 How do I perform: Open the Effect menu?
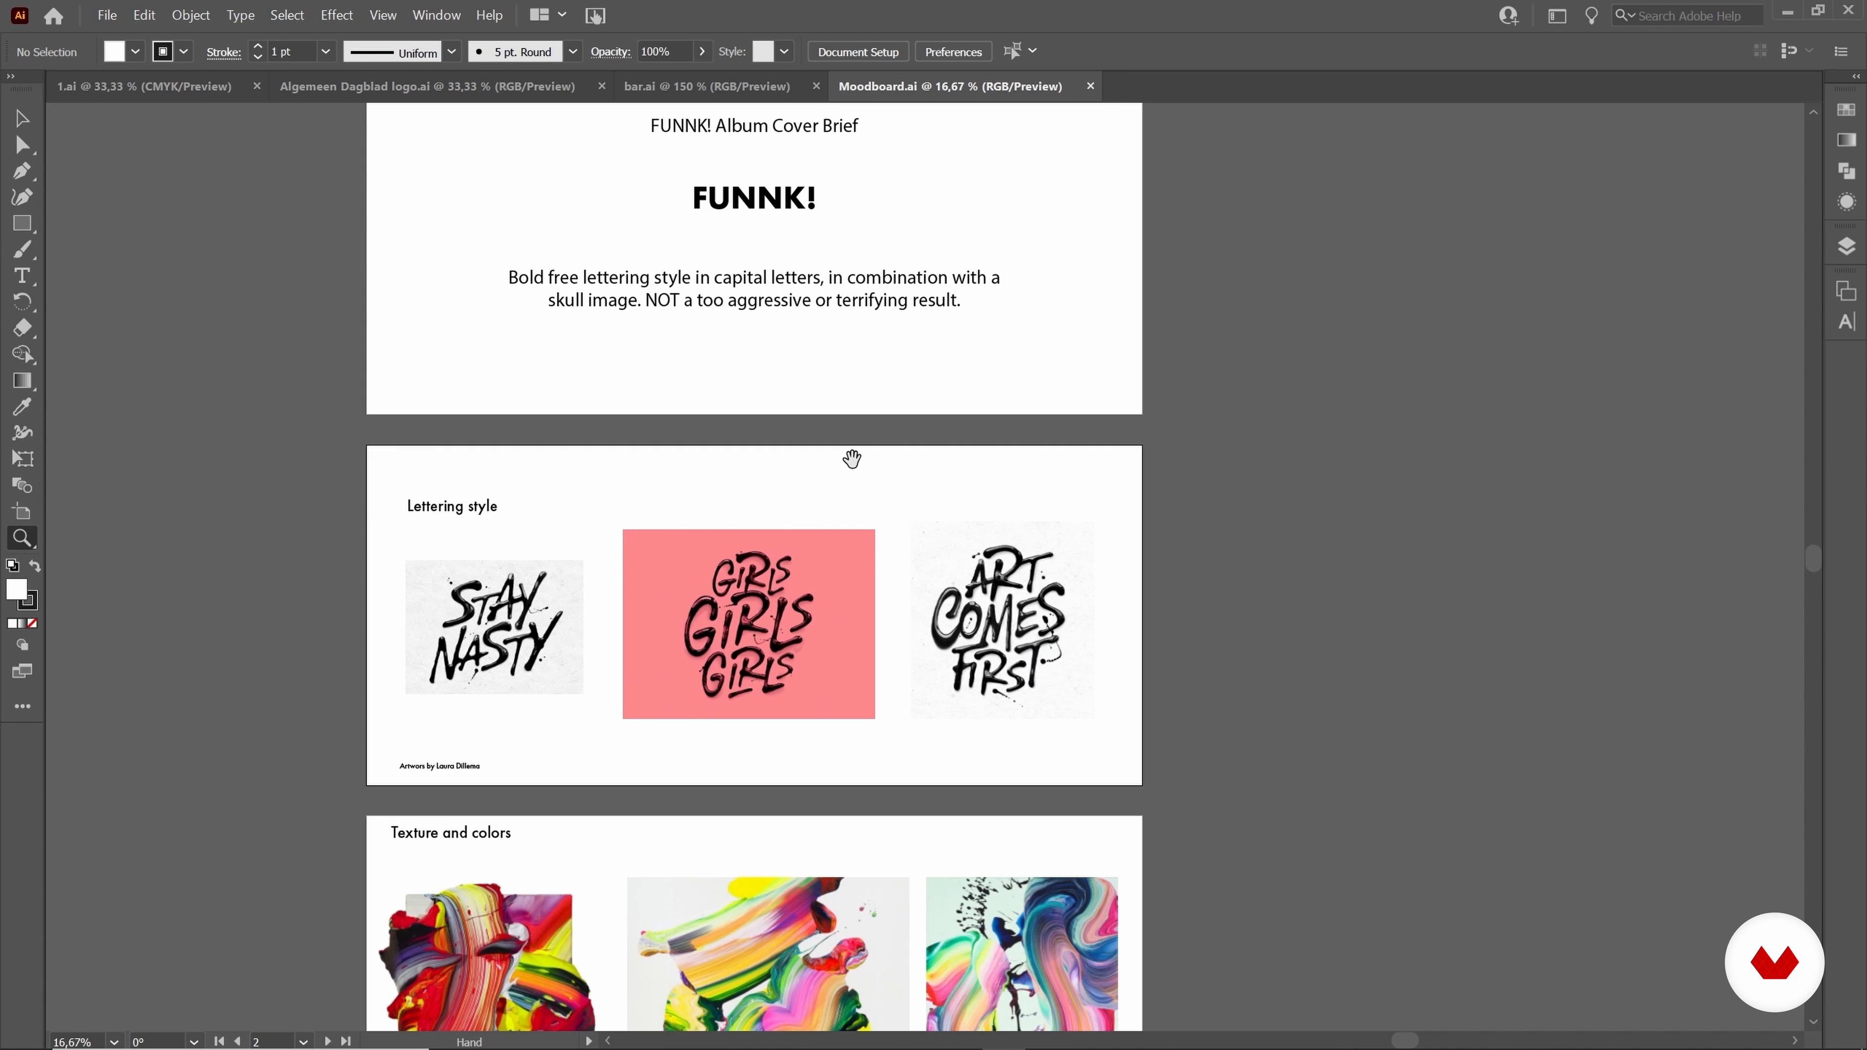coord(336,15)
